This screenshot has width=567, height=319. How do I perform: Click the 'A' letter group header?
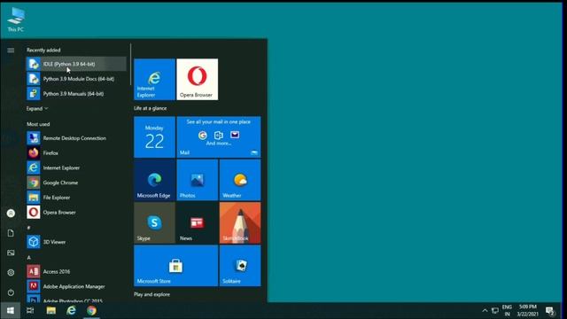[x=29, y=258]
